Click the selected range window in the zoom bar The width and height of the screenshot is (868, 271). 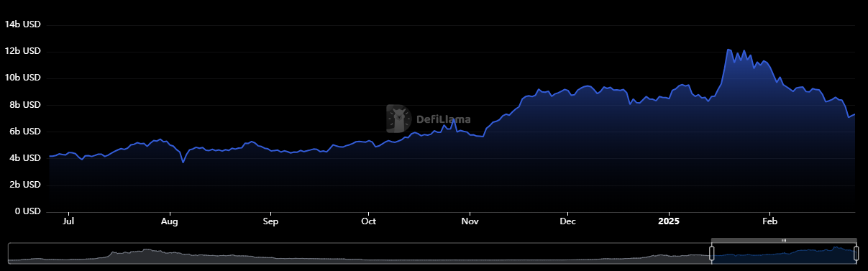point(784,253)
